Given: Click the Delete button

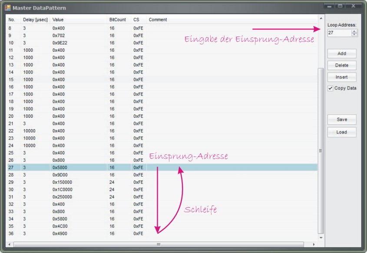Looking at the screenshot, I should tap(342, 65).
